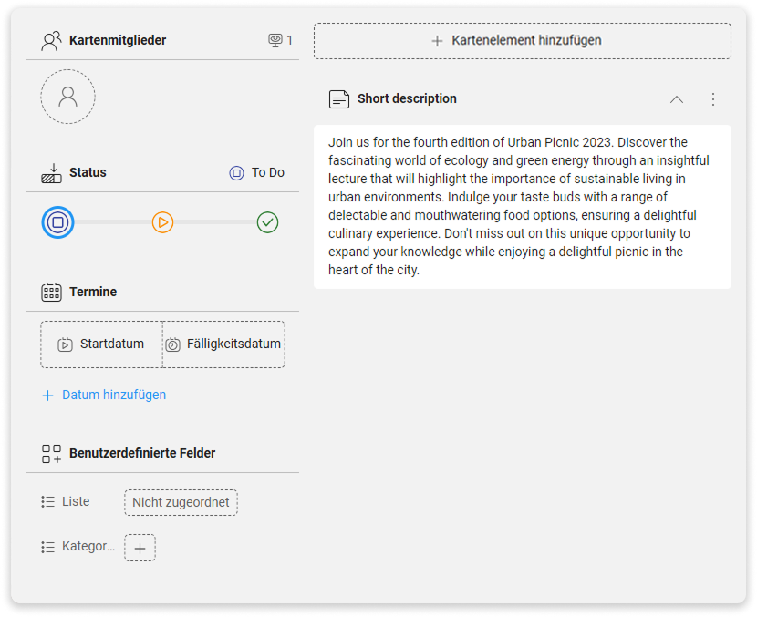Click the Kategor... field list icon
Screen dimensions: 757x617
pyautogui.click(x=47, y=547)
